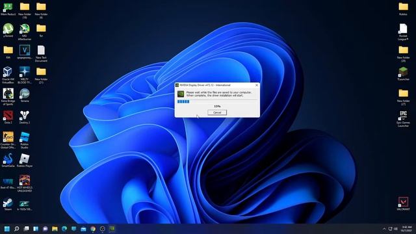Select the Rocket League desktop file
This screenshot has width=416, height=234.
pyautogui.click(x=403, y=32)
